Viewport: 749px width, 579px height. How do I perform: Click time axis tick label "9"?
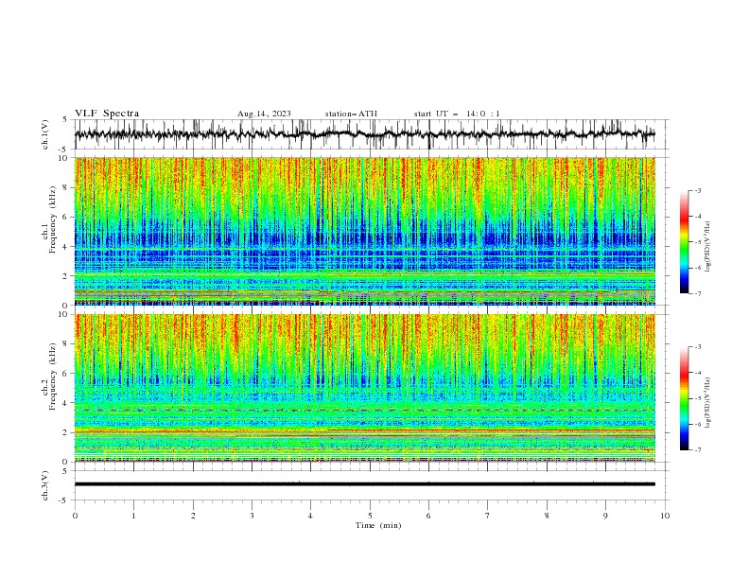tap(605, 516)
